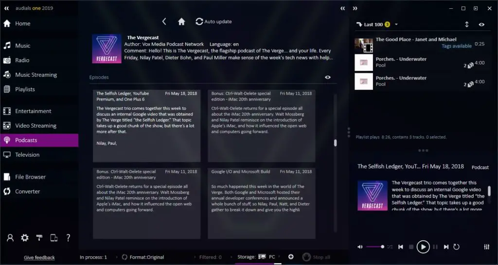The height and width of the screenshot is (265, 498).
Task: Adjust the volume slider
Action: click(x=375, y=247)
